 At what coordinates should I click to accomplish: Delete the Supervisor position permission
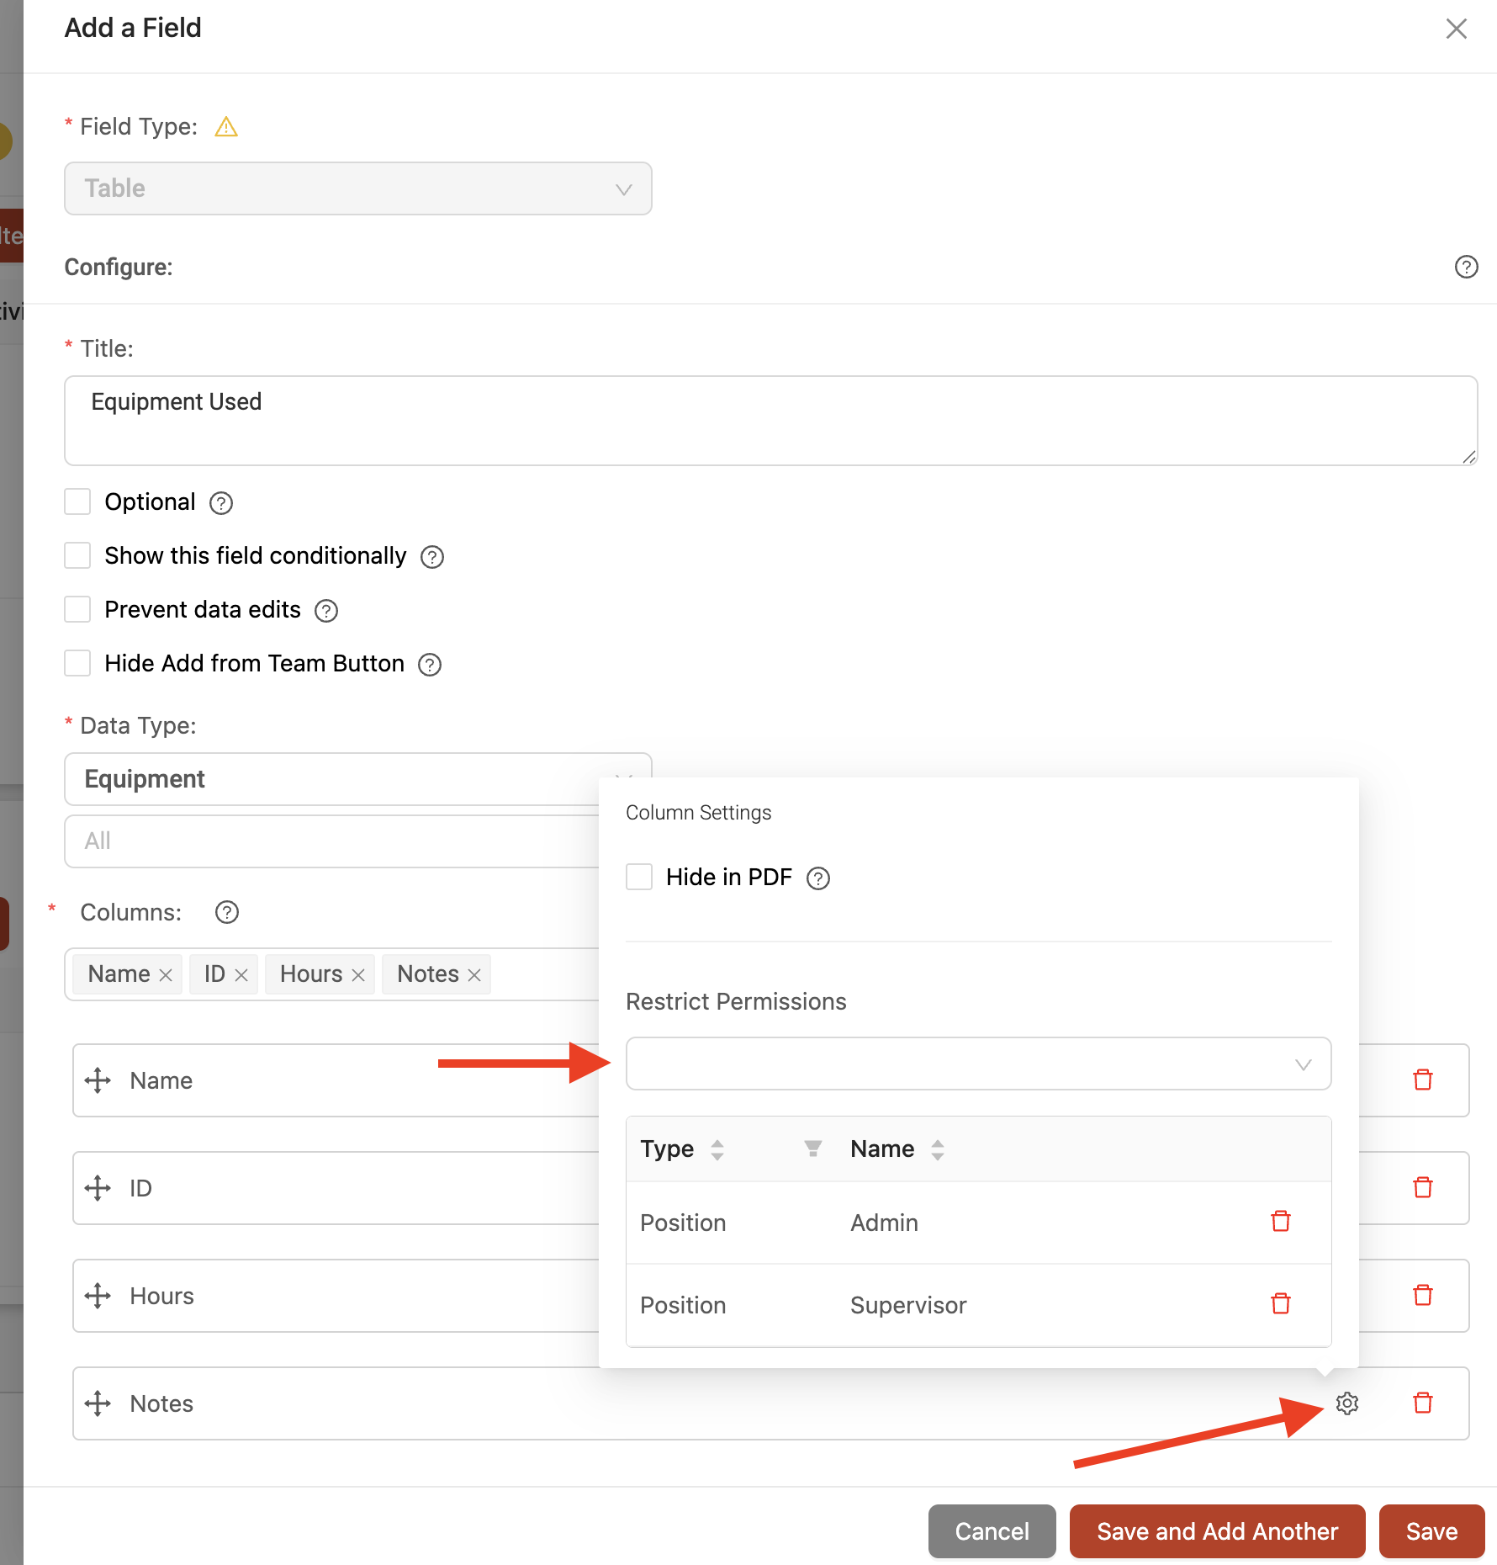(1280, 1303)
